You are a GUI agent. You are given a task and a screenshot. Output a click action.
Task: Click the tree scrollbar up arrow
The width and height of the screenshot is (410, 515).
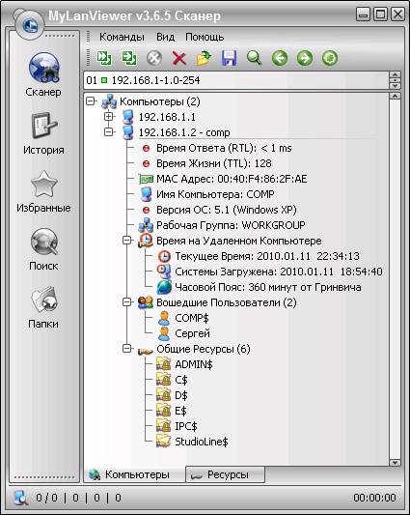pos(395,97)
